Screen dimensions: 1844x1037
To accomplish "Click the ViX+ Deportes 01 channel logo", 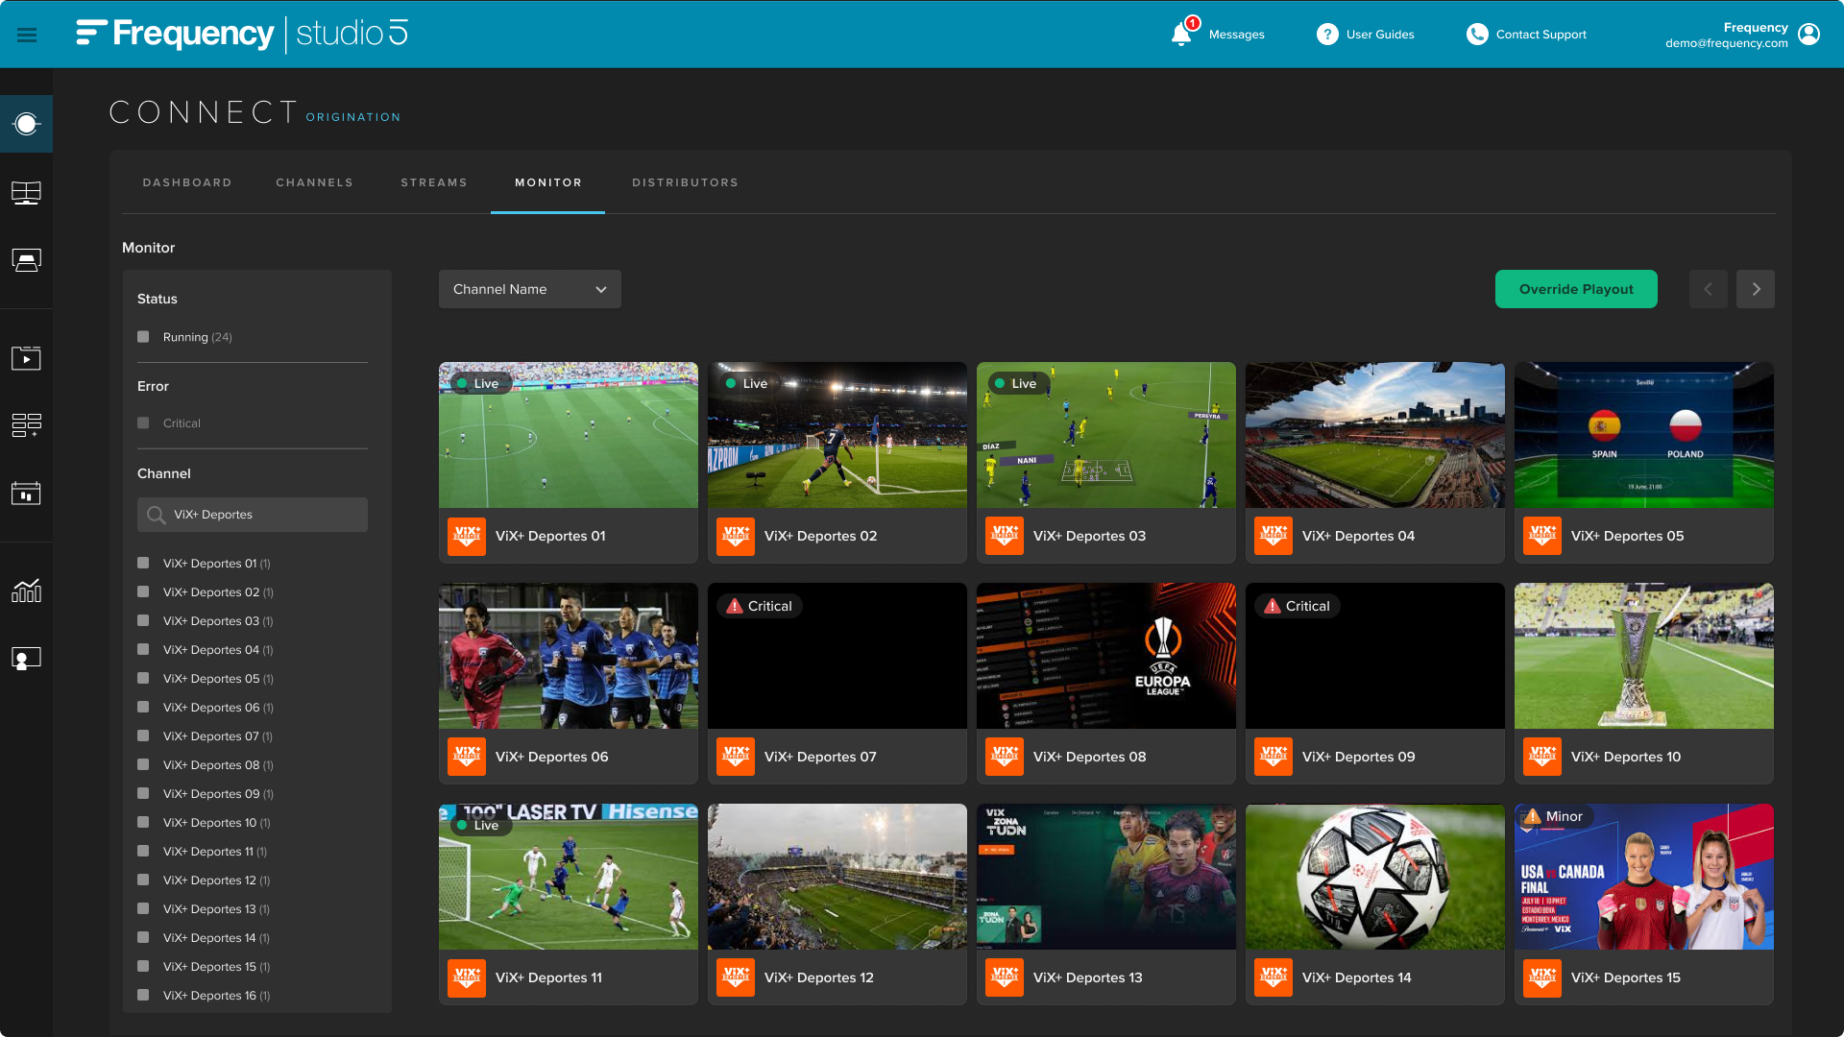I will 467,536.
